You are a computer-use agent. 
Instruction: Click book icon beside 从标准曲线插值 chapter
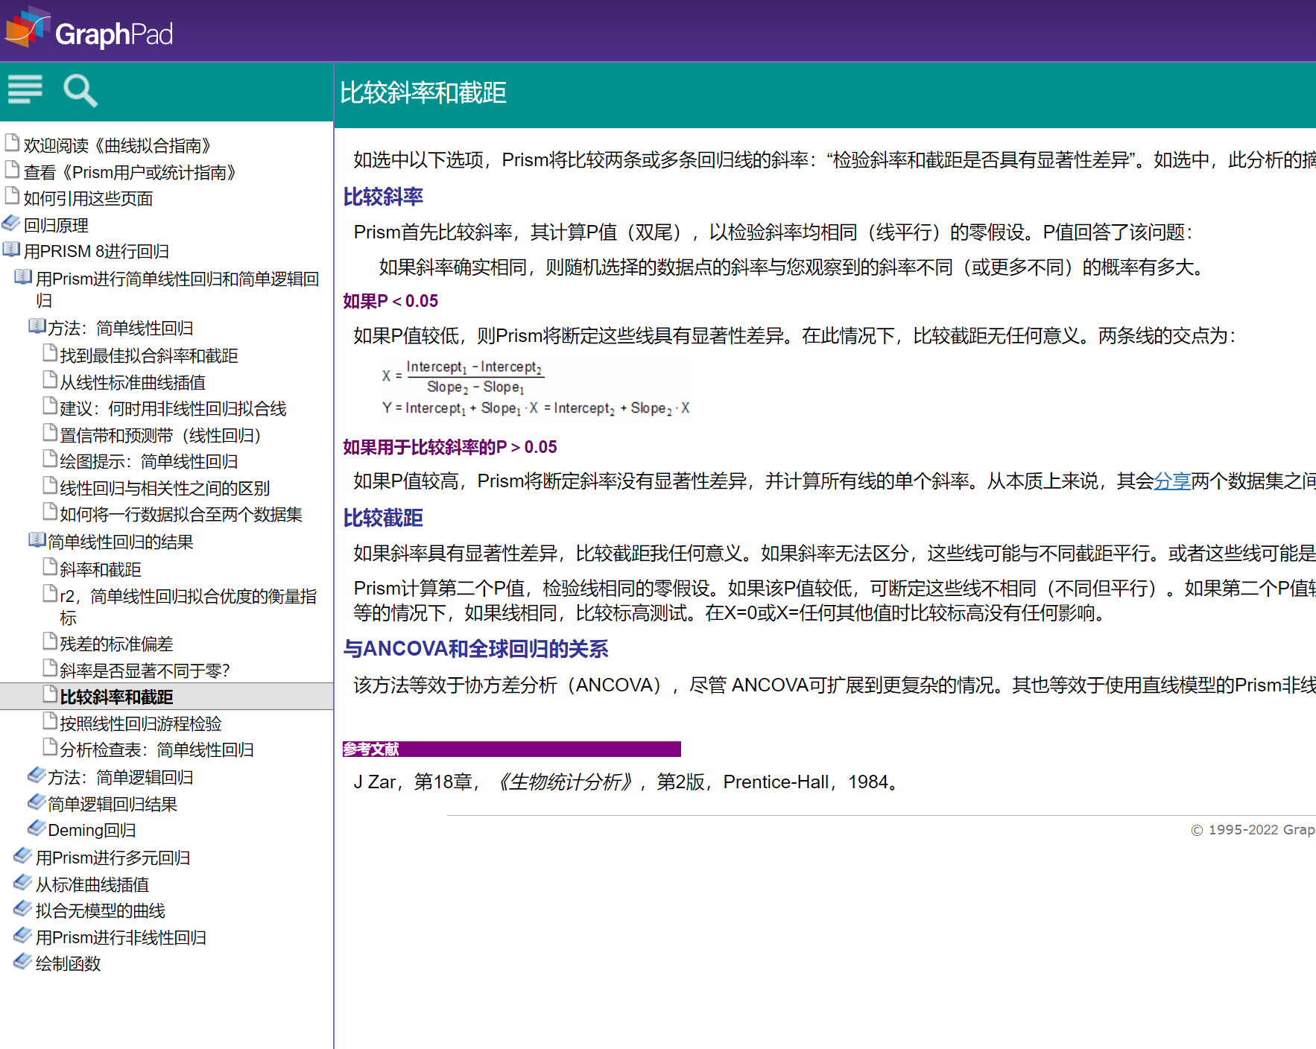pos(23,882)
